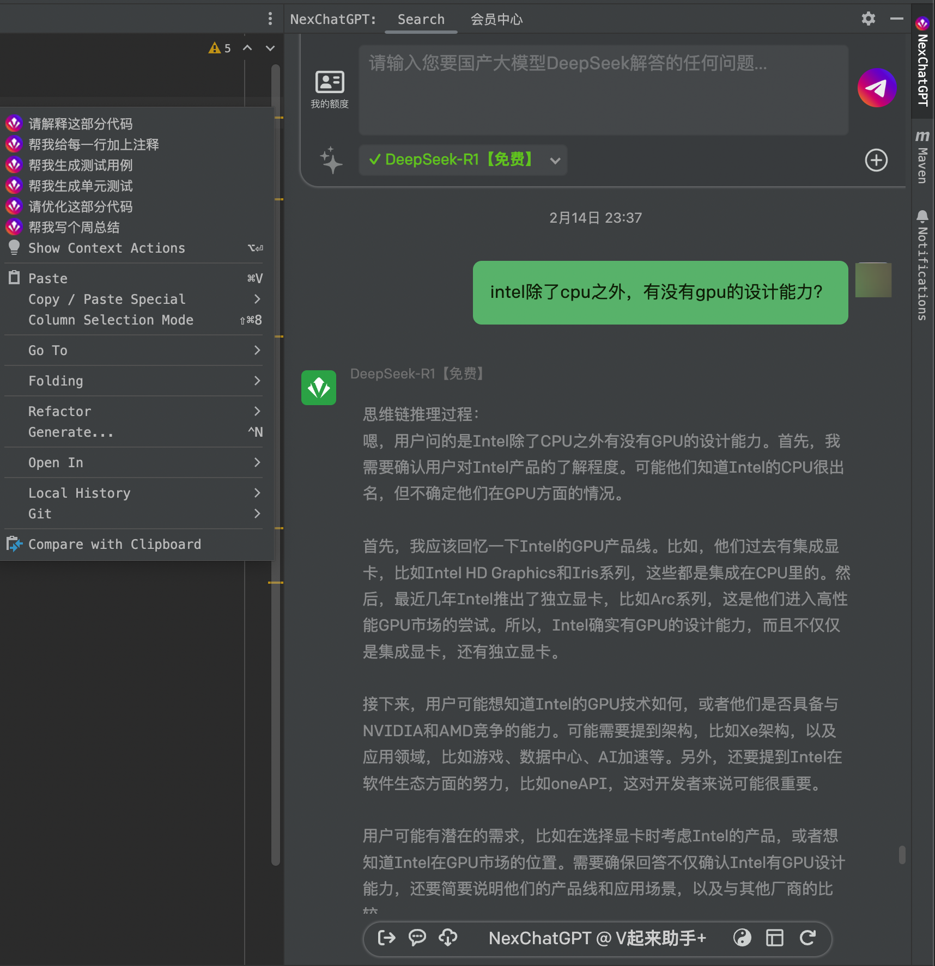Screen dimensions: 935x966
Task: Click the chat bubble icon in bottom bar
Action: [417, 938]
